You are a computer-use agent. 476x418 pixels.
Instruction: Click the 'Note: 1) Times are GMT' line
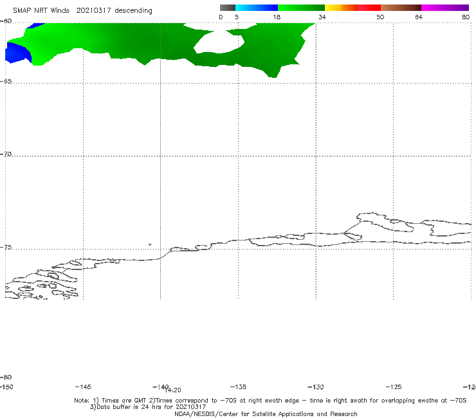pyautogui.click(x=270, y=401)
